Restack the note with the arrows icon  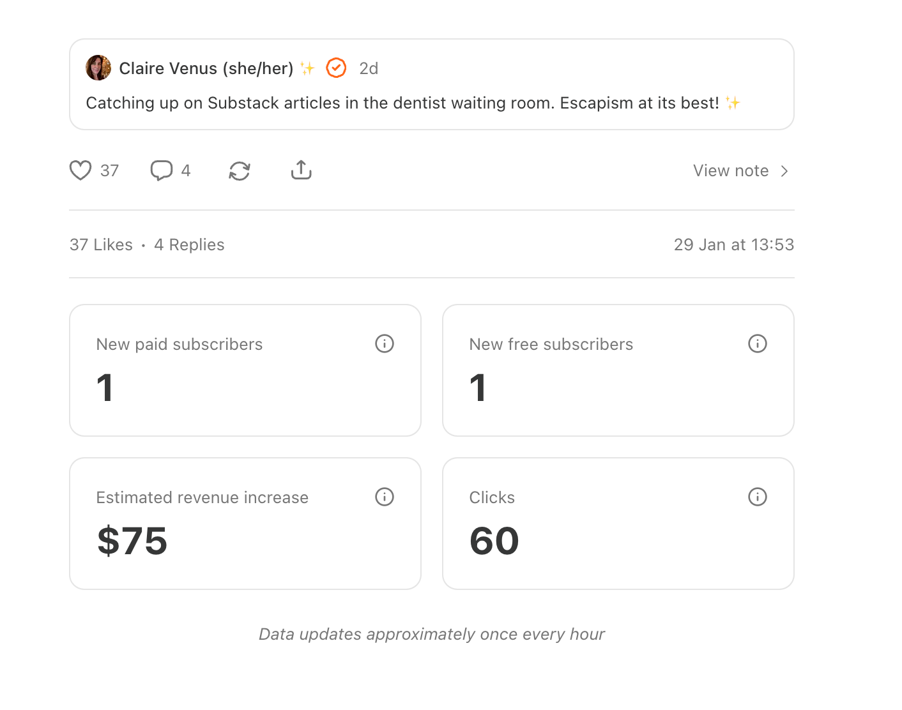pyautogui.click(x=240, y=170)
